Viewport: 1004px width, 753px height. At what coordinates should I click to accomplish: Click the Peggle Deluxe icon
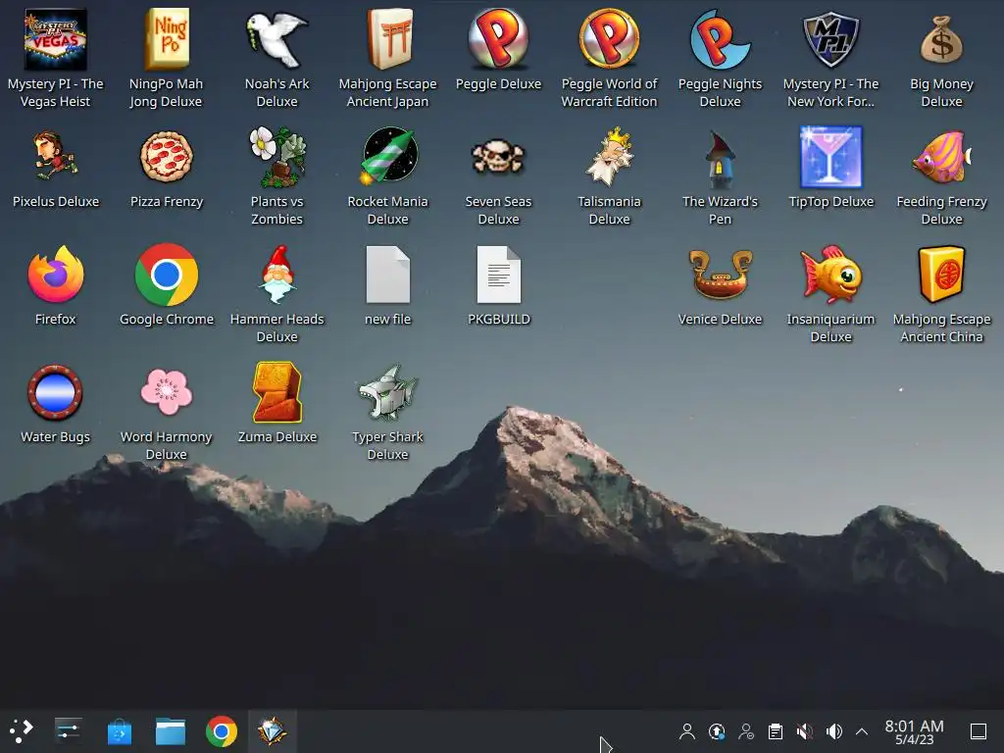[498, 39]
